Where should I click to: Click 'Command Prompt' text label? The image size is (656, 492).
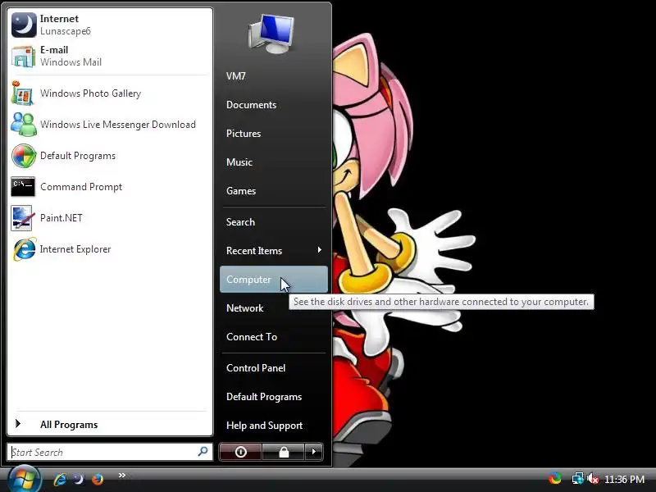pos(81,187)
